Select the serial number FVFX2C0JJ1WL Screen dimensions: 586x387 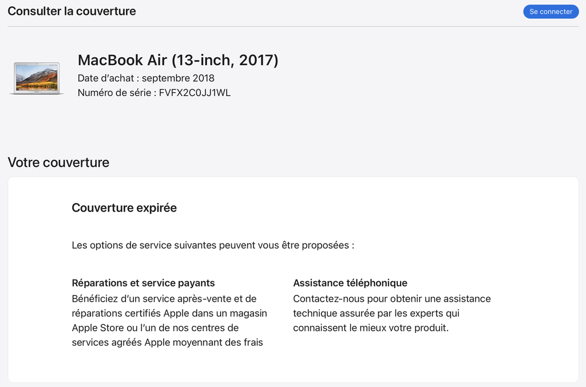(x=195, y=93)
